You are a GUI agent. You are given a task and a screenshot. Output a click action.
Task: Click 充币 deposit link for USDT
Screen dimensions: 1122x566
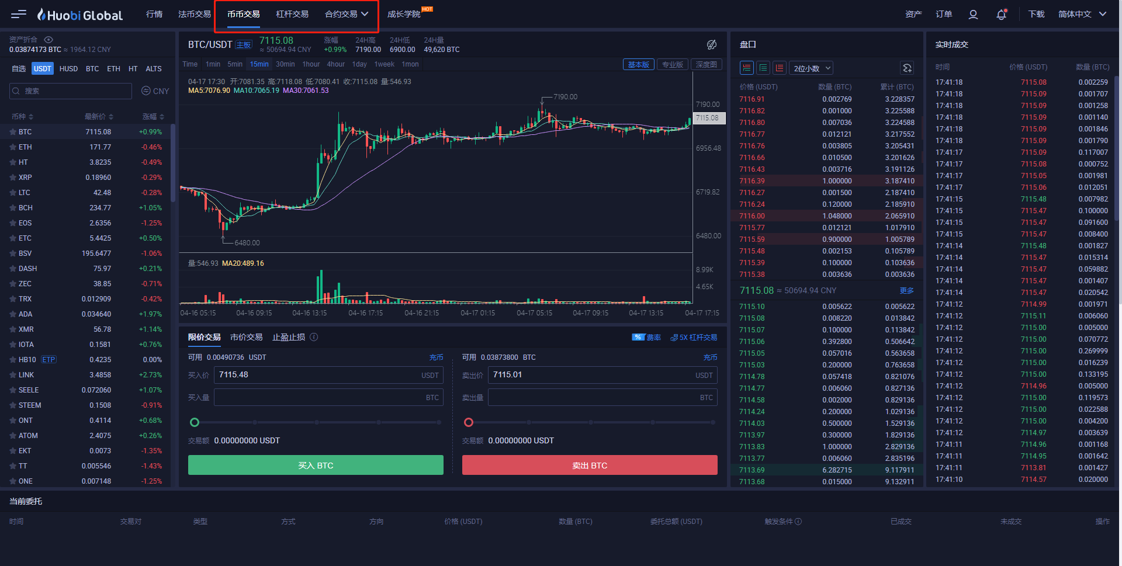click(x=436, y=357)
